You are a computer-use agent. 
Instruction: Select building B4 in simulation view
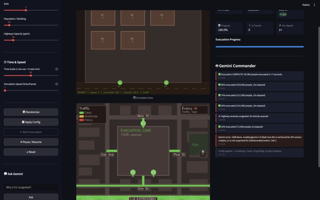click(103, 40)
